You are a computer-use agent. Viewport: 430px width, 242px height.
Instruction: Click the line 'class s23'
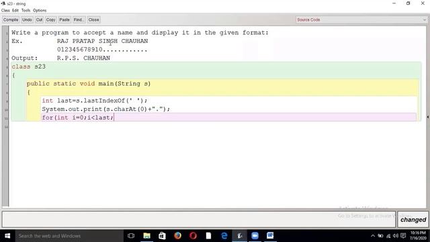28,67
